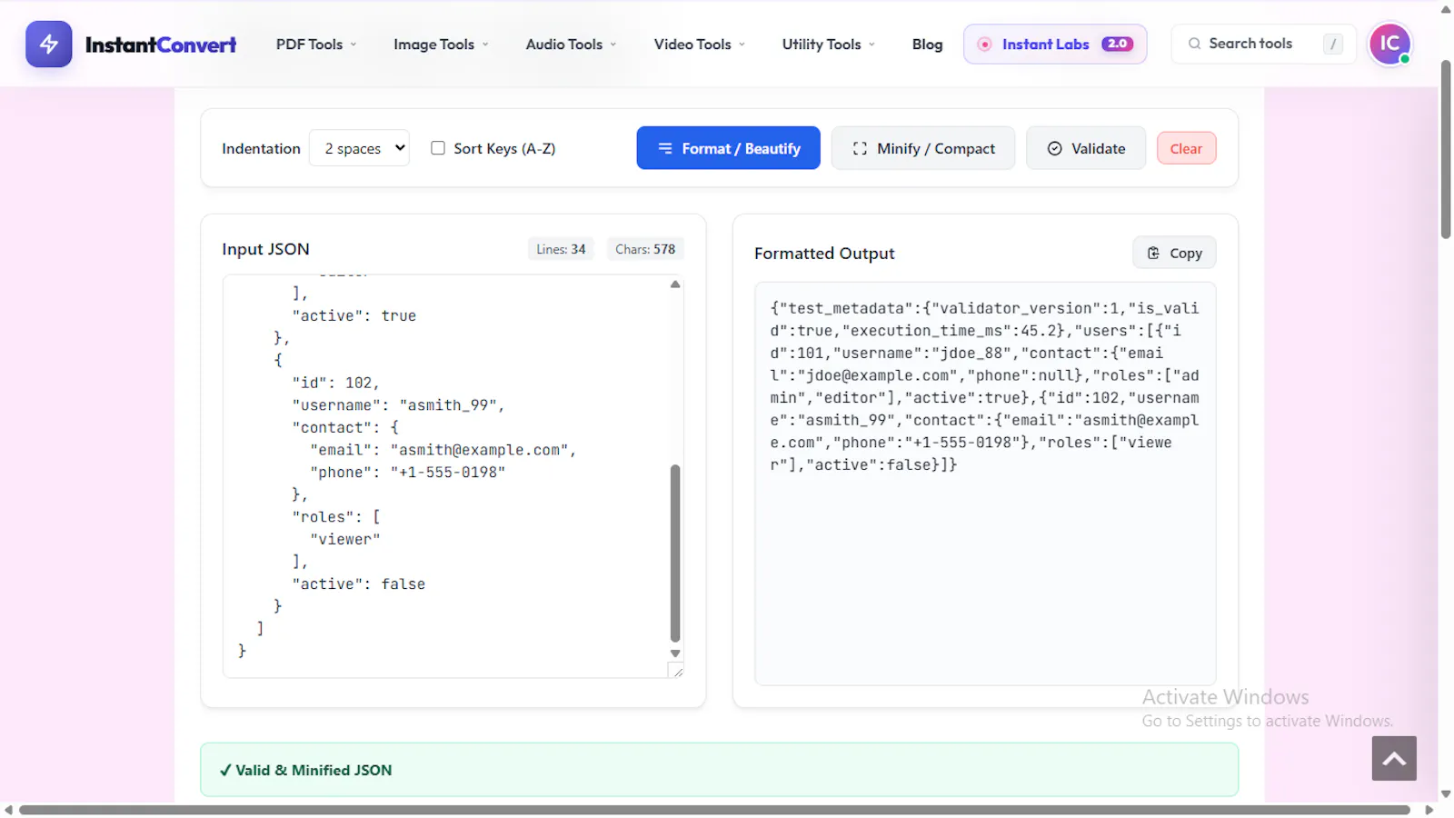Click the "active": true line

pos(354,316)
